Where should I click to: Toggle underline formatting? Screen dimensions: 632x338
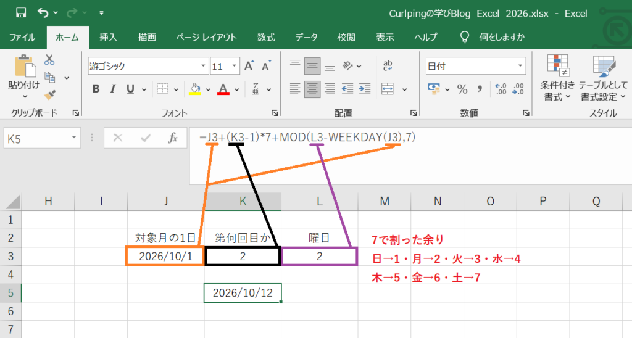click(130, 89)
